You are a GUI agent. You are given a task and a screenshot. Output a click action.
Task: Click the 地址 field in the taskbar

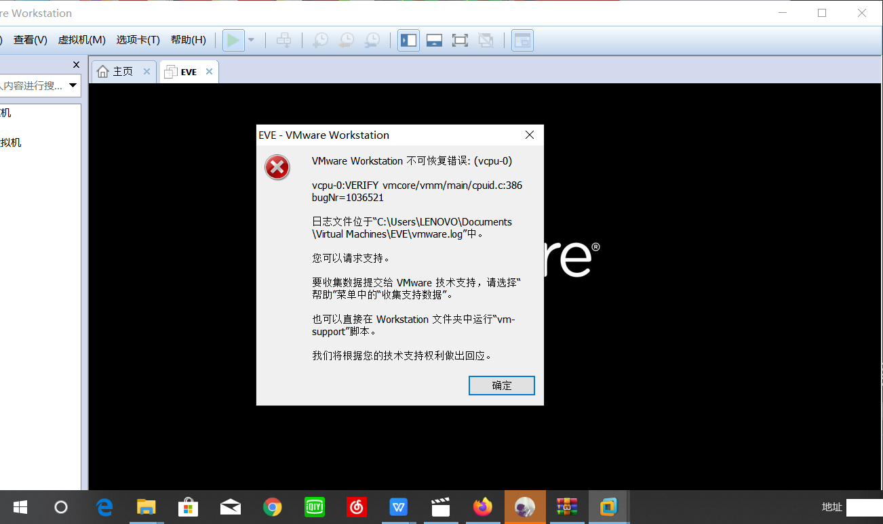click(x=831, y=506)
